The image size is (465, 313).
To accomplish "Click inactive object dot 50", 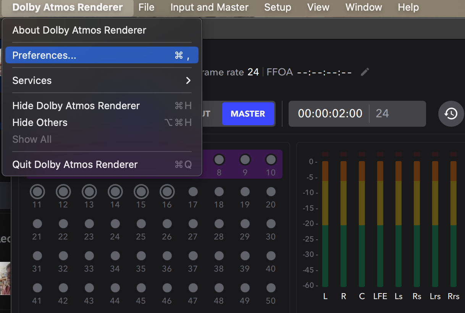I will pyautogui.click(x=271, y=288).
